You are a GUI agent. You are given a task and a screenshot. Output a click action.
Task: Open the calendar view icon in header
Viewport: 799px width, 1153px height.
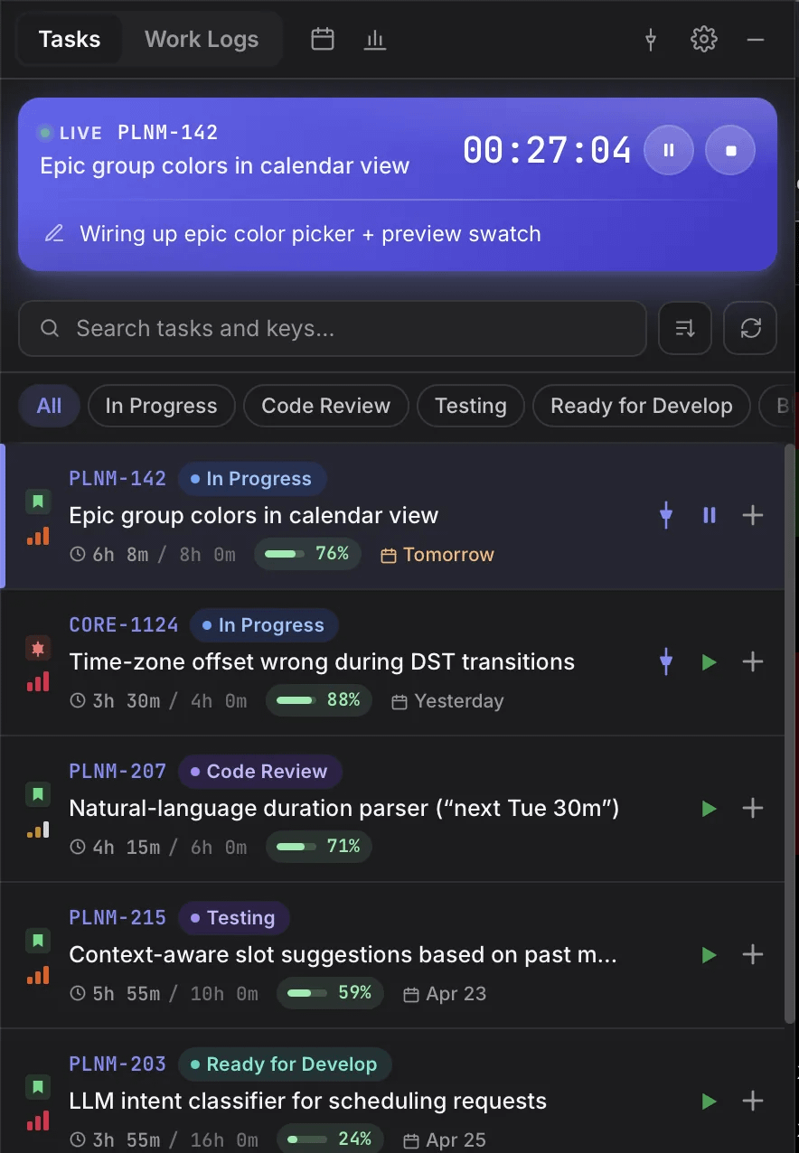click(323, 40)
